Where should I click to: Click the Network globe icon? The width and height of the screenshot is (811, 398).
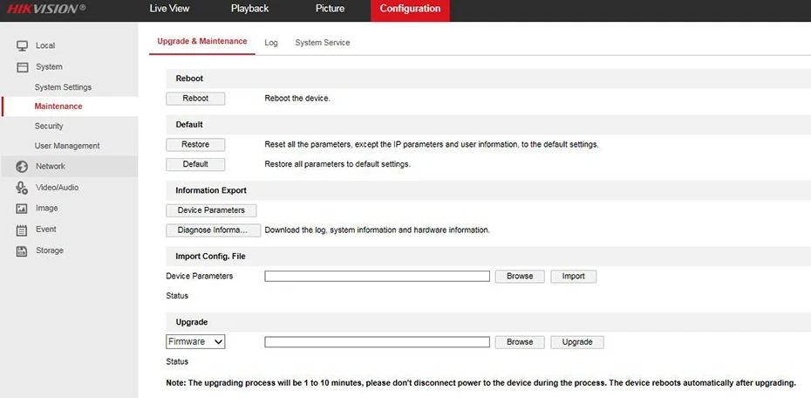click(x=22, y=167)
